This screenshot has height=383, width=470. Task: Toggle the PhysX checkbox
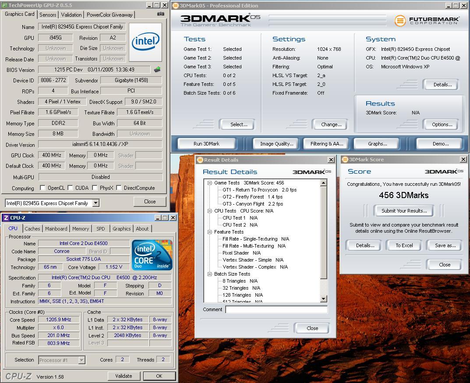[x=95, y=188]
